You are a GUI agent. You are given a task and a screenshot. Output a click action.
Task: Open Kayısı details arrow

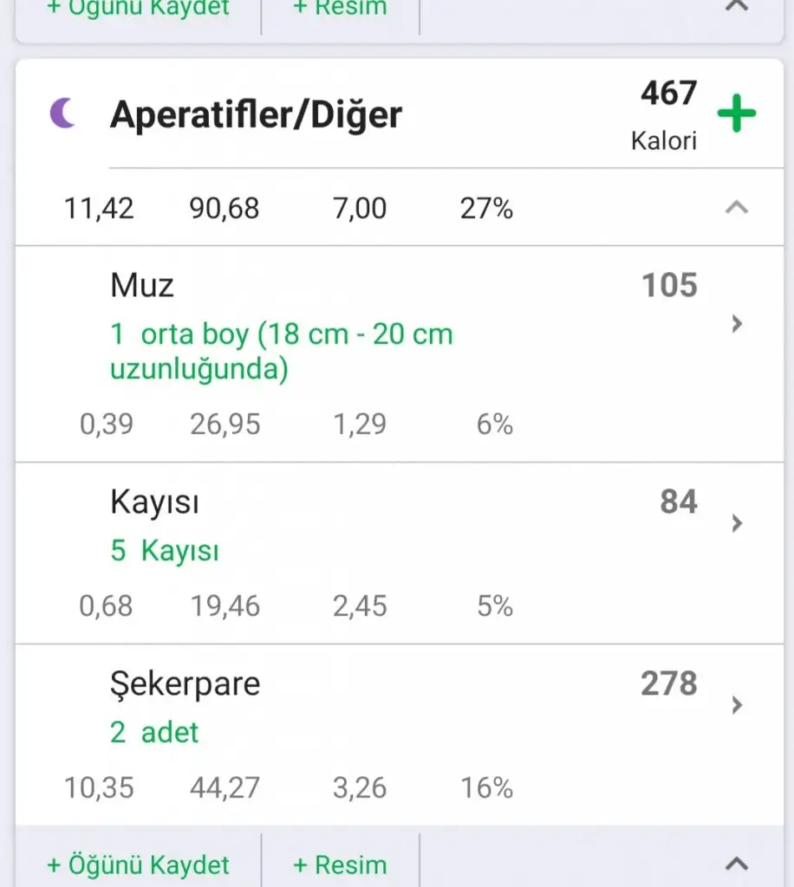point(737,523)
